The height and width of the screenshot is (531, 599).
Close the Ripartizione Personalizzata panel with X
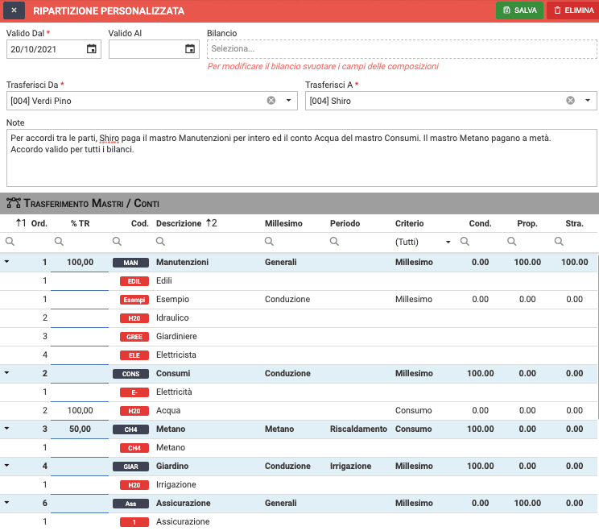pos(14,10)
